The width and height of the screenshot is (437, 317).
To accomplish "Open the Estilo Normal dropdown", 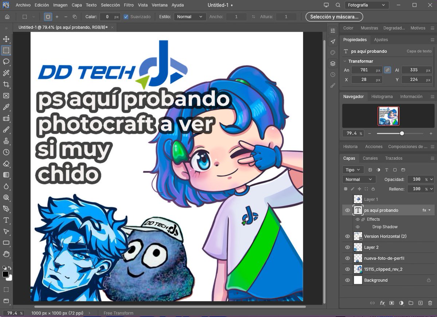I will [190, 17].
